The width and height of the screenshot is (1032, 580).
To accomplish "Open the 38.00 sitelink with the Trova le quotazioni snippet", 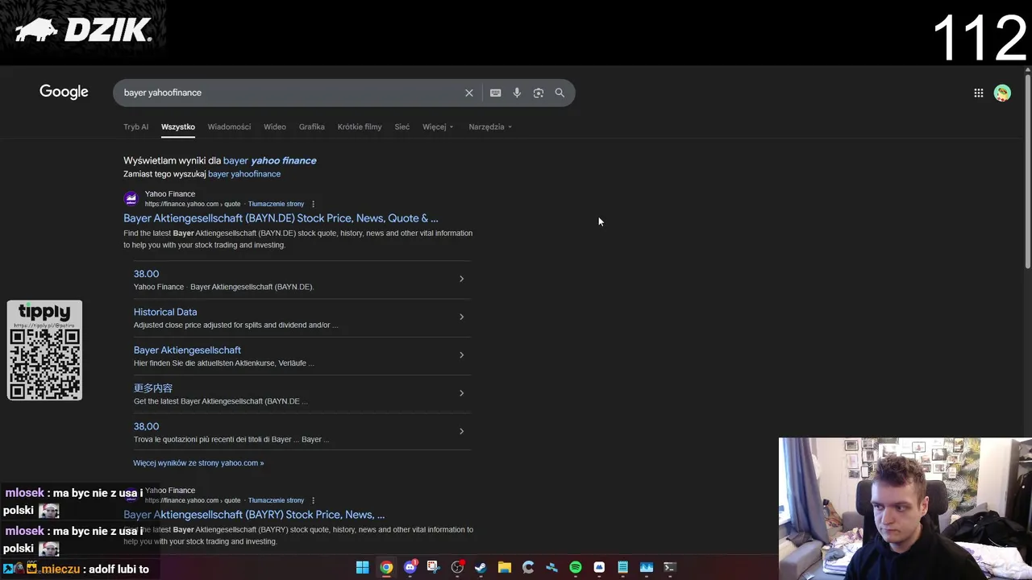I will click(146, 426).
